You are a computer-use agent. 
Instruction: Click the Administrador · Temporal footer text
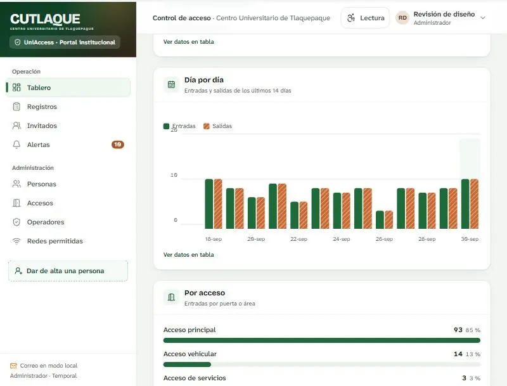(x=43, y=376)
